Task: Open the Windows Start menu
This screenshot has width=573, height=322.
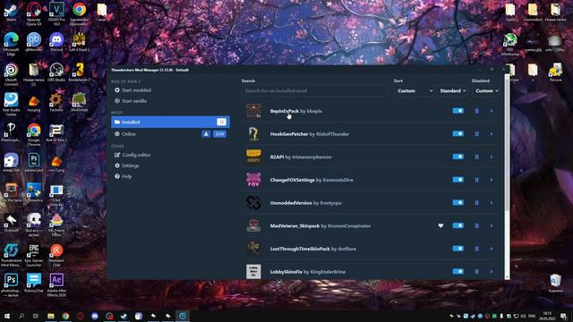Action: click(x=6, y=316)
